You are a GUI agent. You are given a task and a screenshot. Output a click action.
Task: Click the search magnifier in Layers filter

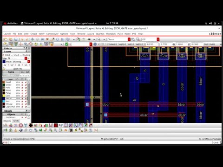(x=9, y=58)
